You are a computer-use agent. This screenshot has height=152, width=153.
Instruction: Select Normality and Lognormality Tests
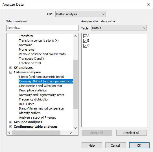(41, 95)
